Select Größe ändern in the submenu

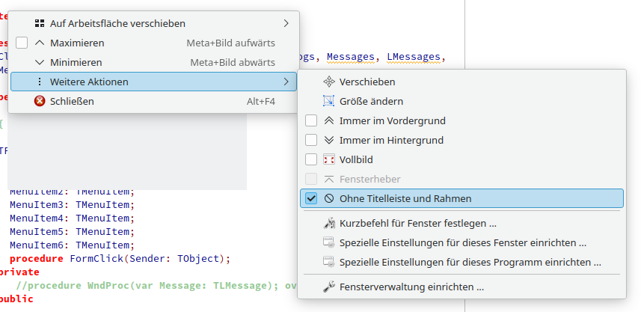462,101
